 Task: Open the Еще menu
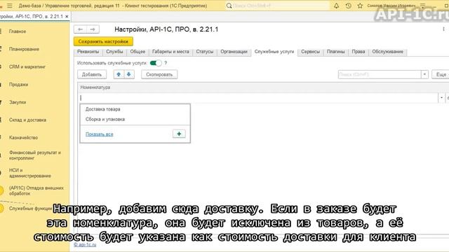pyautogui.click(x=441, y=74)
